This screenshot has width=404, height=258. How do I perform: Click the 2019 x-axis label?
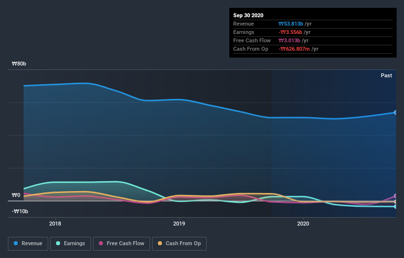coord(179,224)
